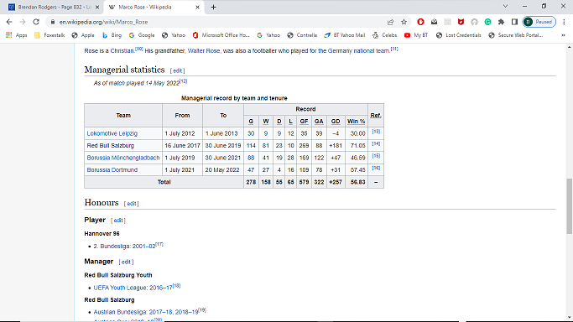Viewport: 573px width, 322px height.
Task: Open the Borussia Dortmund link
Action: coord(112,169)
